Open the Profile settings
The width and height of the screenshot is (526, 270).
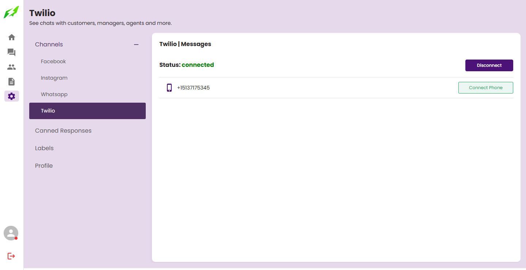pyautogui.click(x=44, y=166)
